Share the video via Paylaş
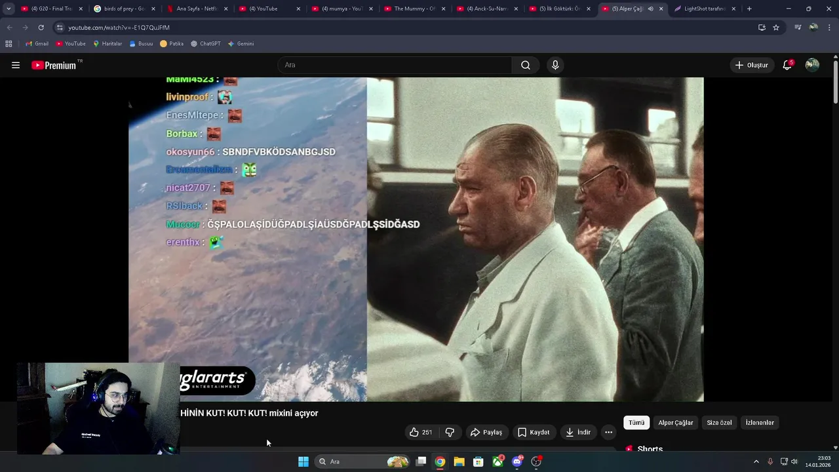This screenshot has width=839, height=472. [486, 432]
